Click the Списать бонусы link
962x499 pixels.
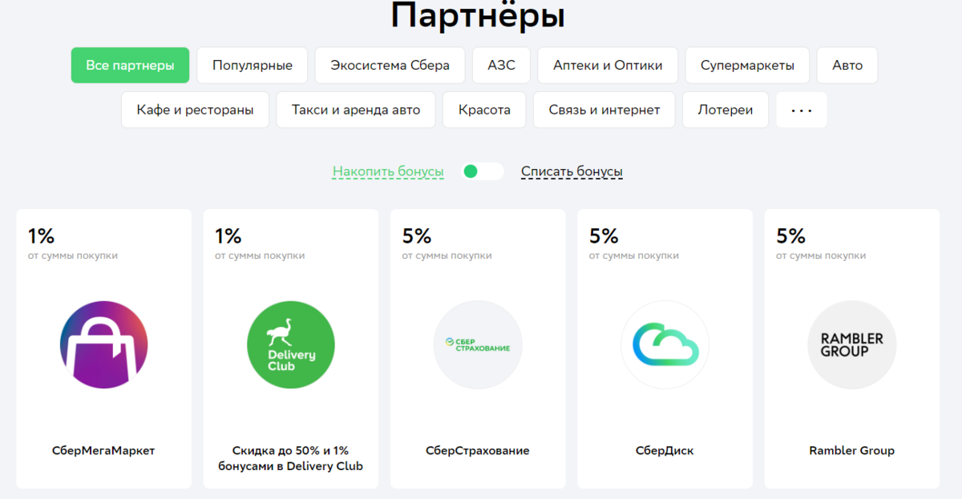point(572,171)
